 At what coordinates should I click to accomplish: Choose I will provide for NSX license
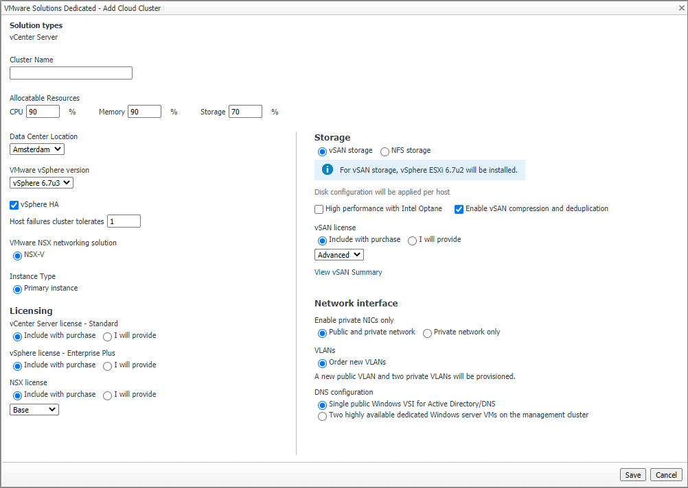(x=107, y=395)
